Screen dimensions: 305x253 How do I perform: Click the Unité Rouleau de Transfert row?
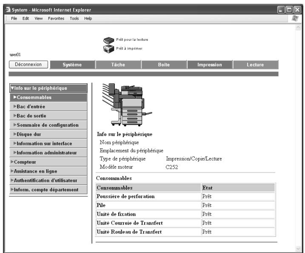pyautogui.click(x=185, y=232)
